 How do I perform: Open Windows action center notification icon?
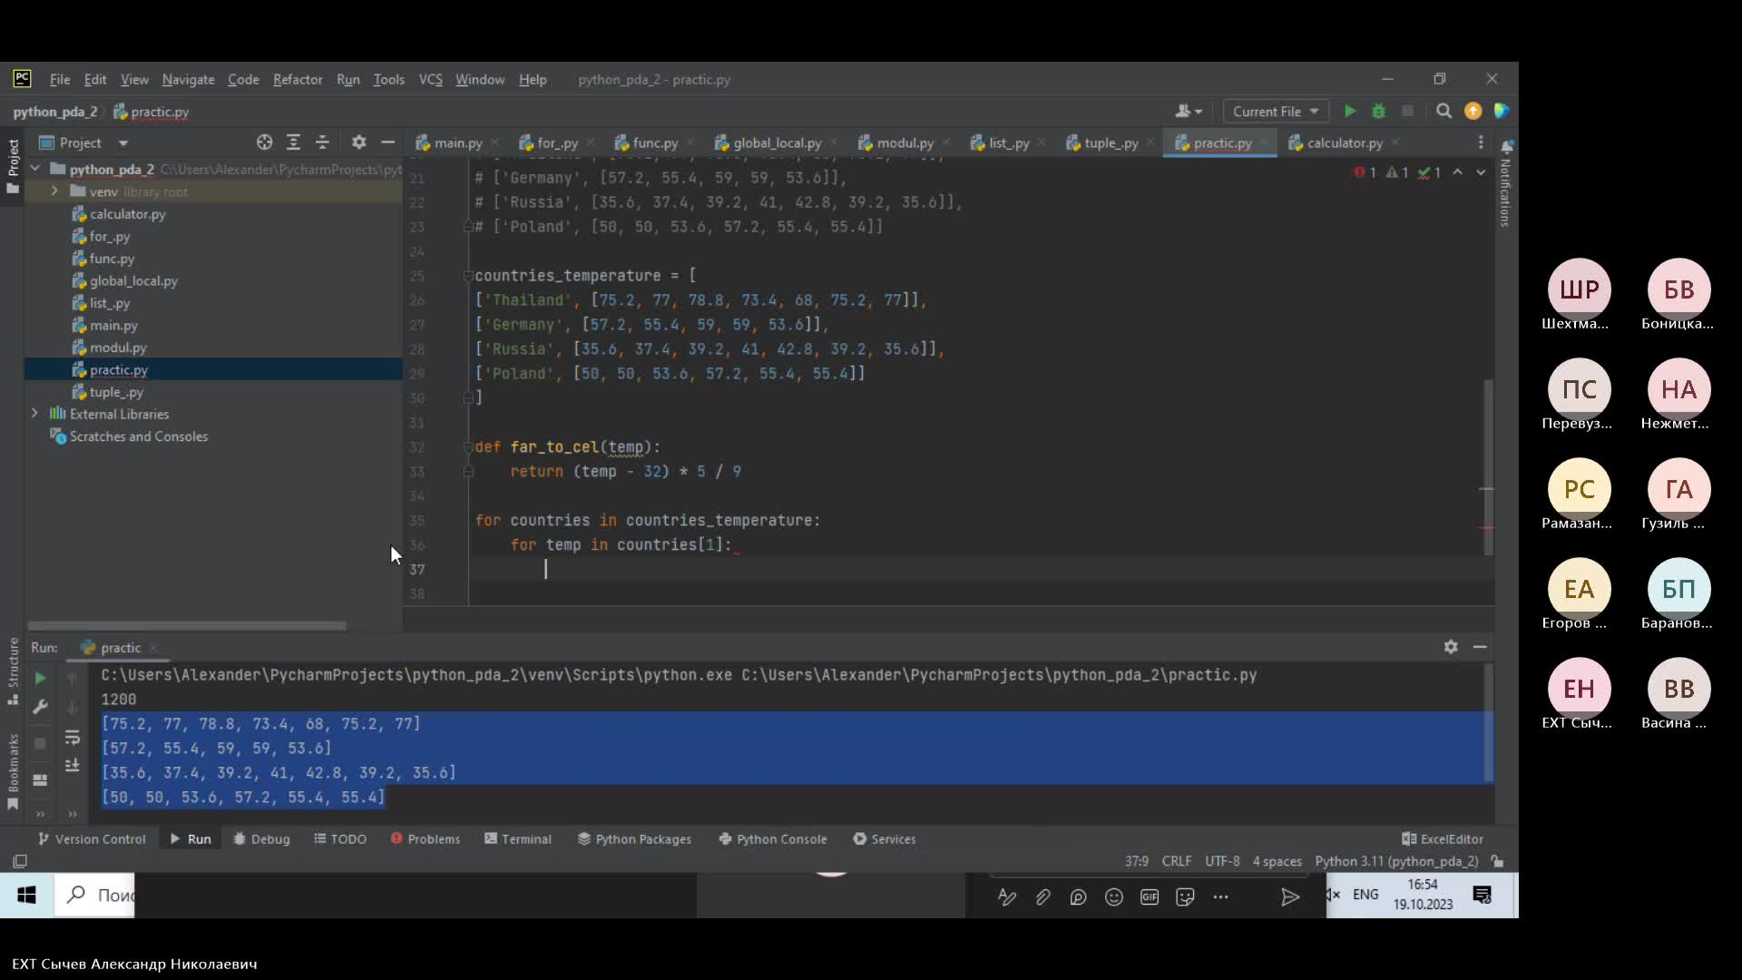pyautogui.click(x=1483, y=896)
